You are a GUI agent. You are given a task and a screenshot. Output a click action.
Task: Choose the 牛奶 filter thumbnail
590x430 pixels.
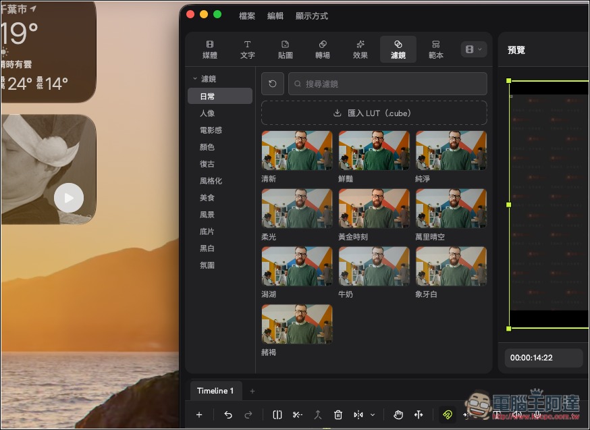374,267
